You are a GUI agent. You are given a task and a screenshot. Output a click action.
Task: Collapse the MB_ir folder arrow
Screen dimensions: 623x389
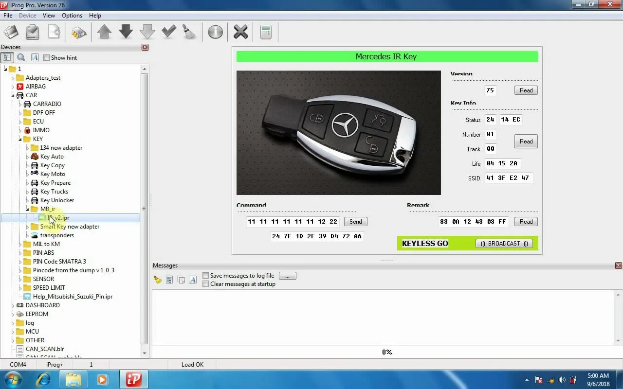tap(28, 209)
